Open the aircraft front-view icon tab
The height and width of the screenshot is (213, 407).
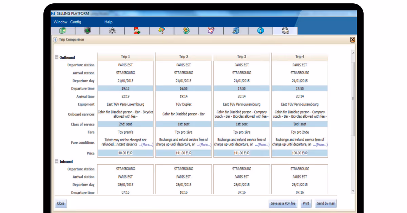[x=112, y=31]
